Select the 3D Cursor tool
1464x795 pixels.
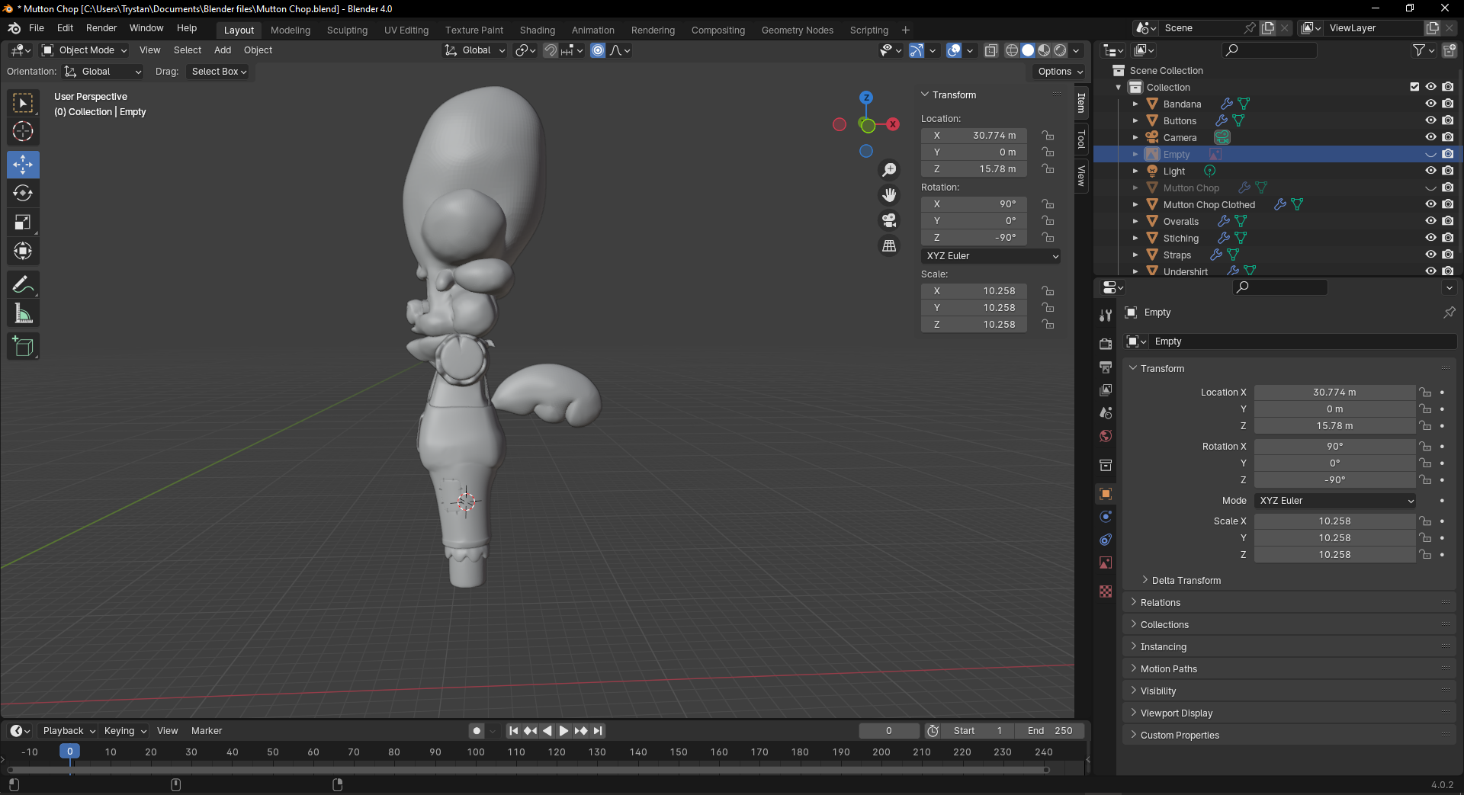pyautogui.click(x=23, y=132)
